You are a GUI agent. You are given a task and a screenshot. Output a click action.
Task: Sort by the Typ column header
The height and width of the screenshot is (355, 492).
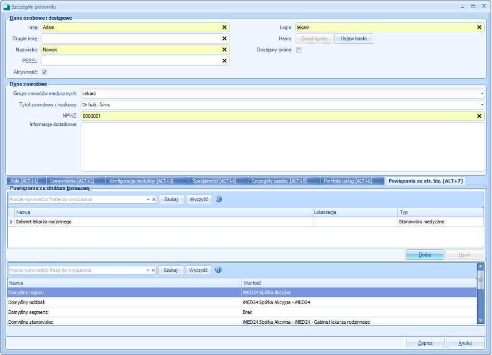[x=441, y=212]
